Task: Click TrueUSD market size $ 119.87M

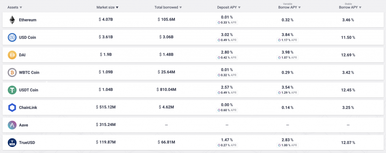Action: tap(106, 142)
